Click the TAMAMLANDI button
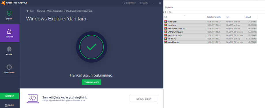265x108 pixels. 91,82
